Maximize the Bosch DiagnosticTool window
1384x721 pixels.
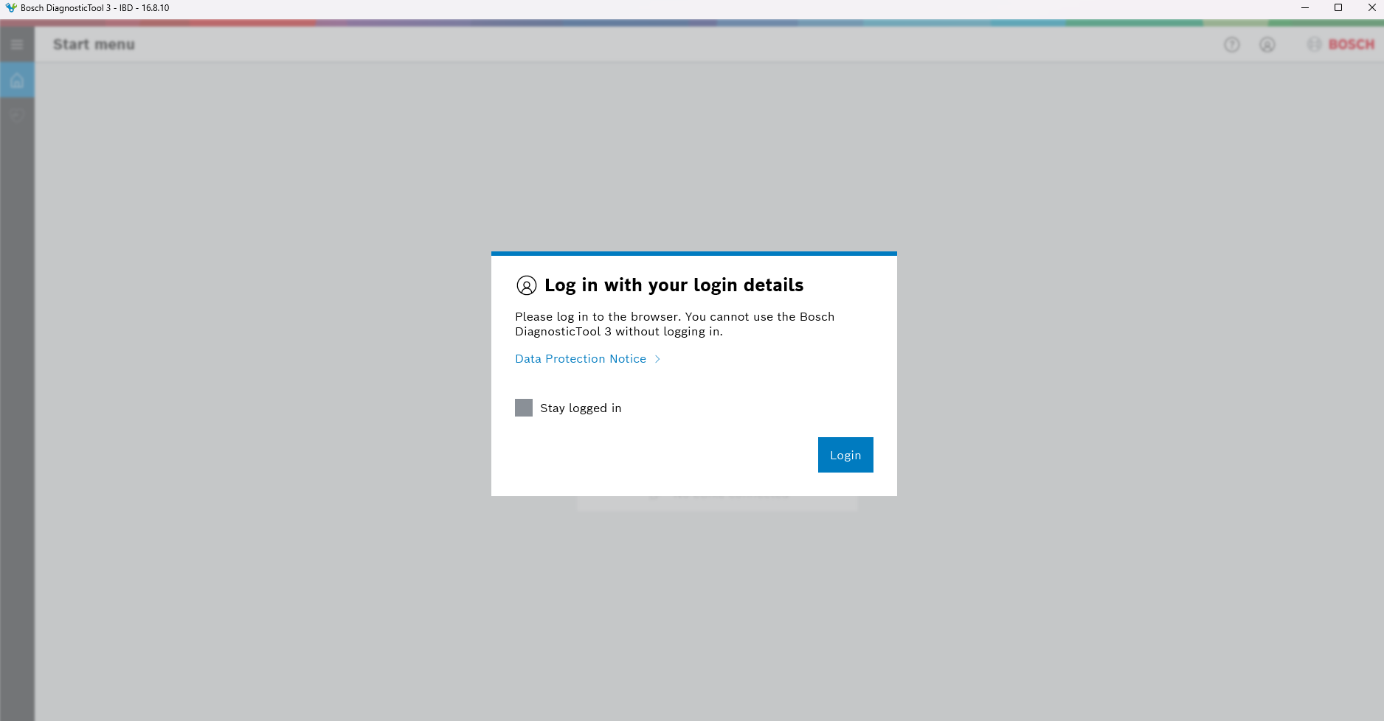point(1338,7)
